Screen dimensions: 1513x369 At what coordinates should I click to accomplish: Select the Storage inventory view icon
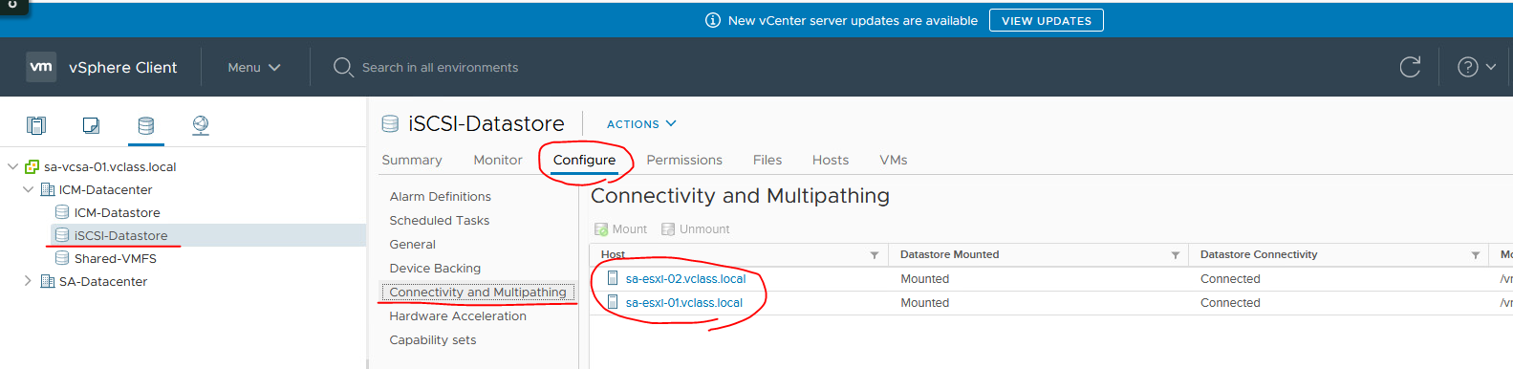click(145, 125)
